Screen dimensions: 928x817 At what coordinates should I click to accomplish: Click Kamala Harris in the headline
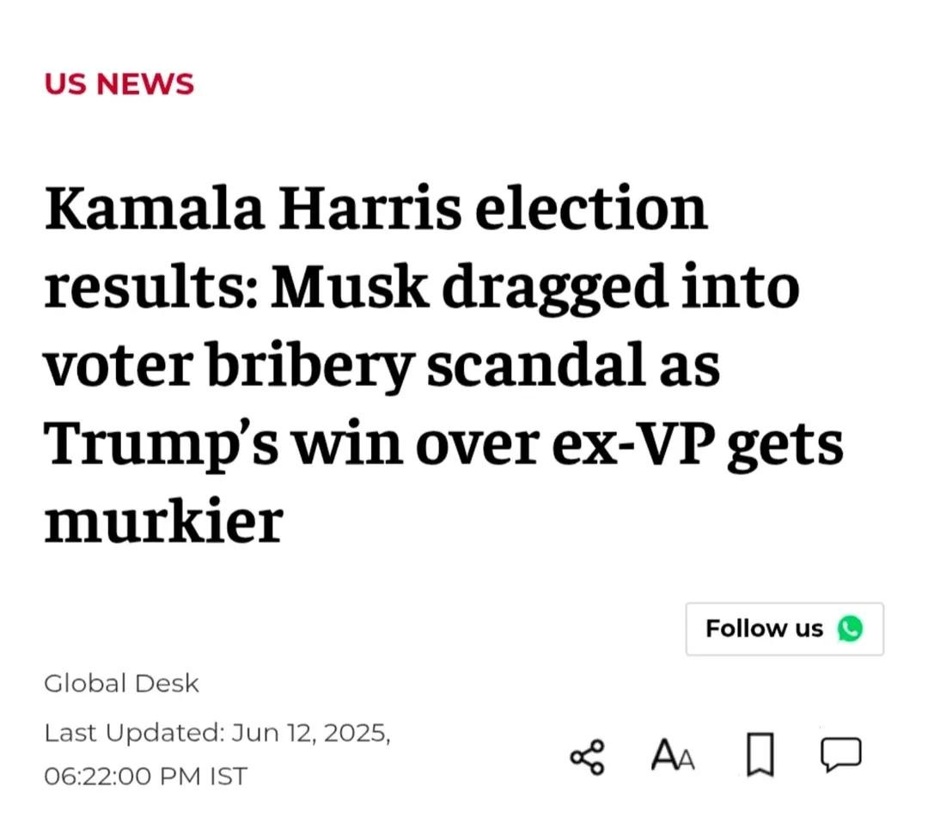tap(253, 208)
